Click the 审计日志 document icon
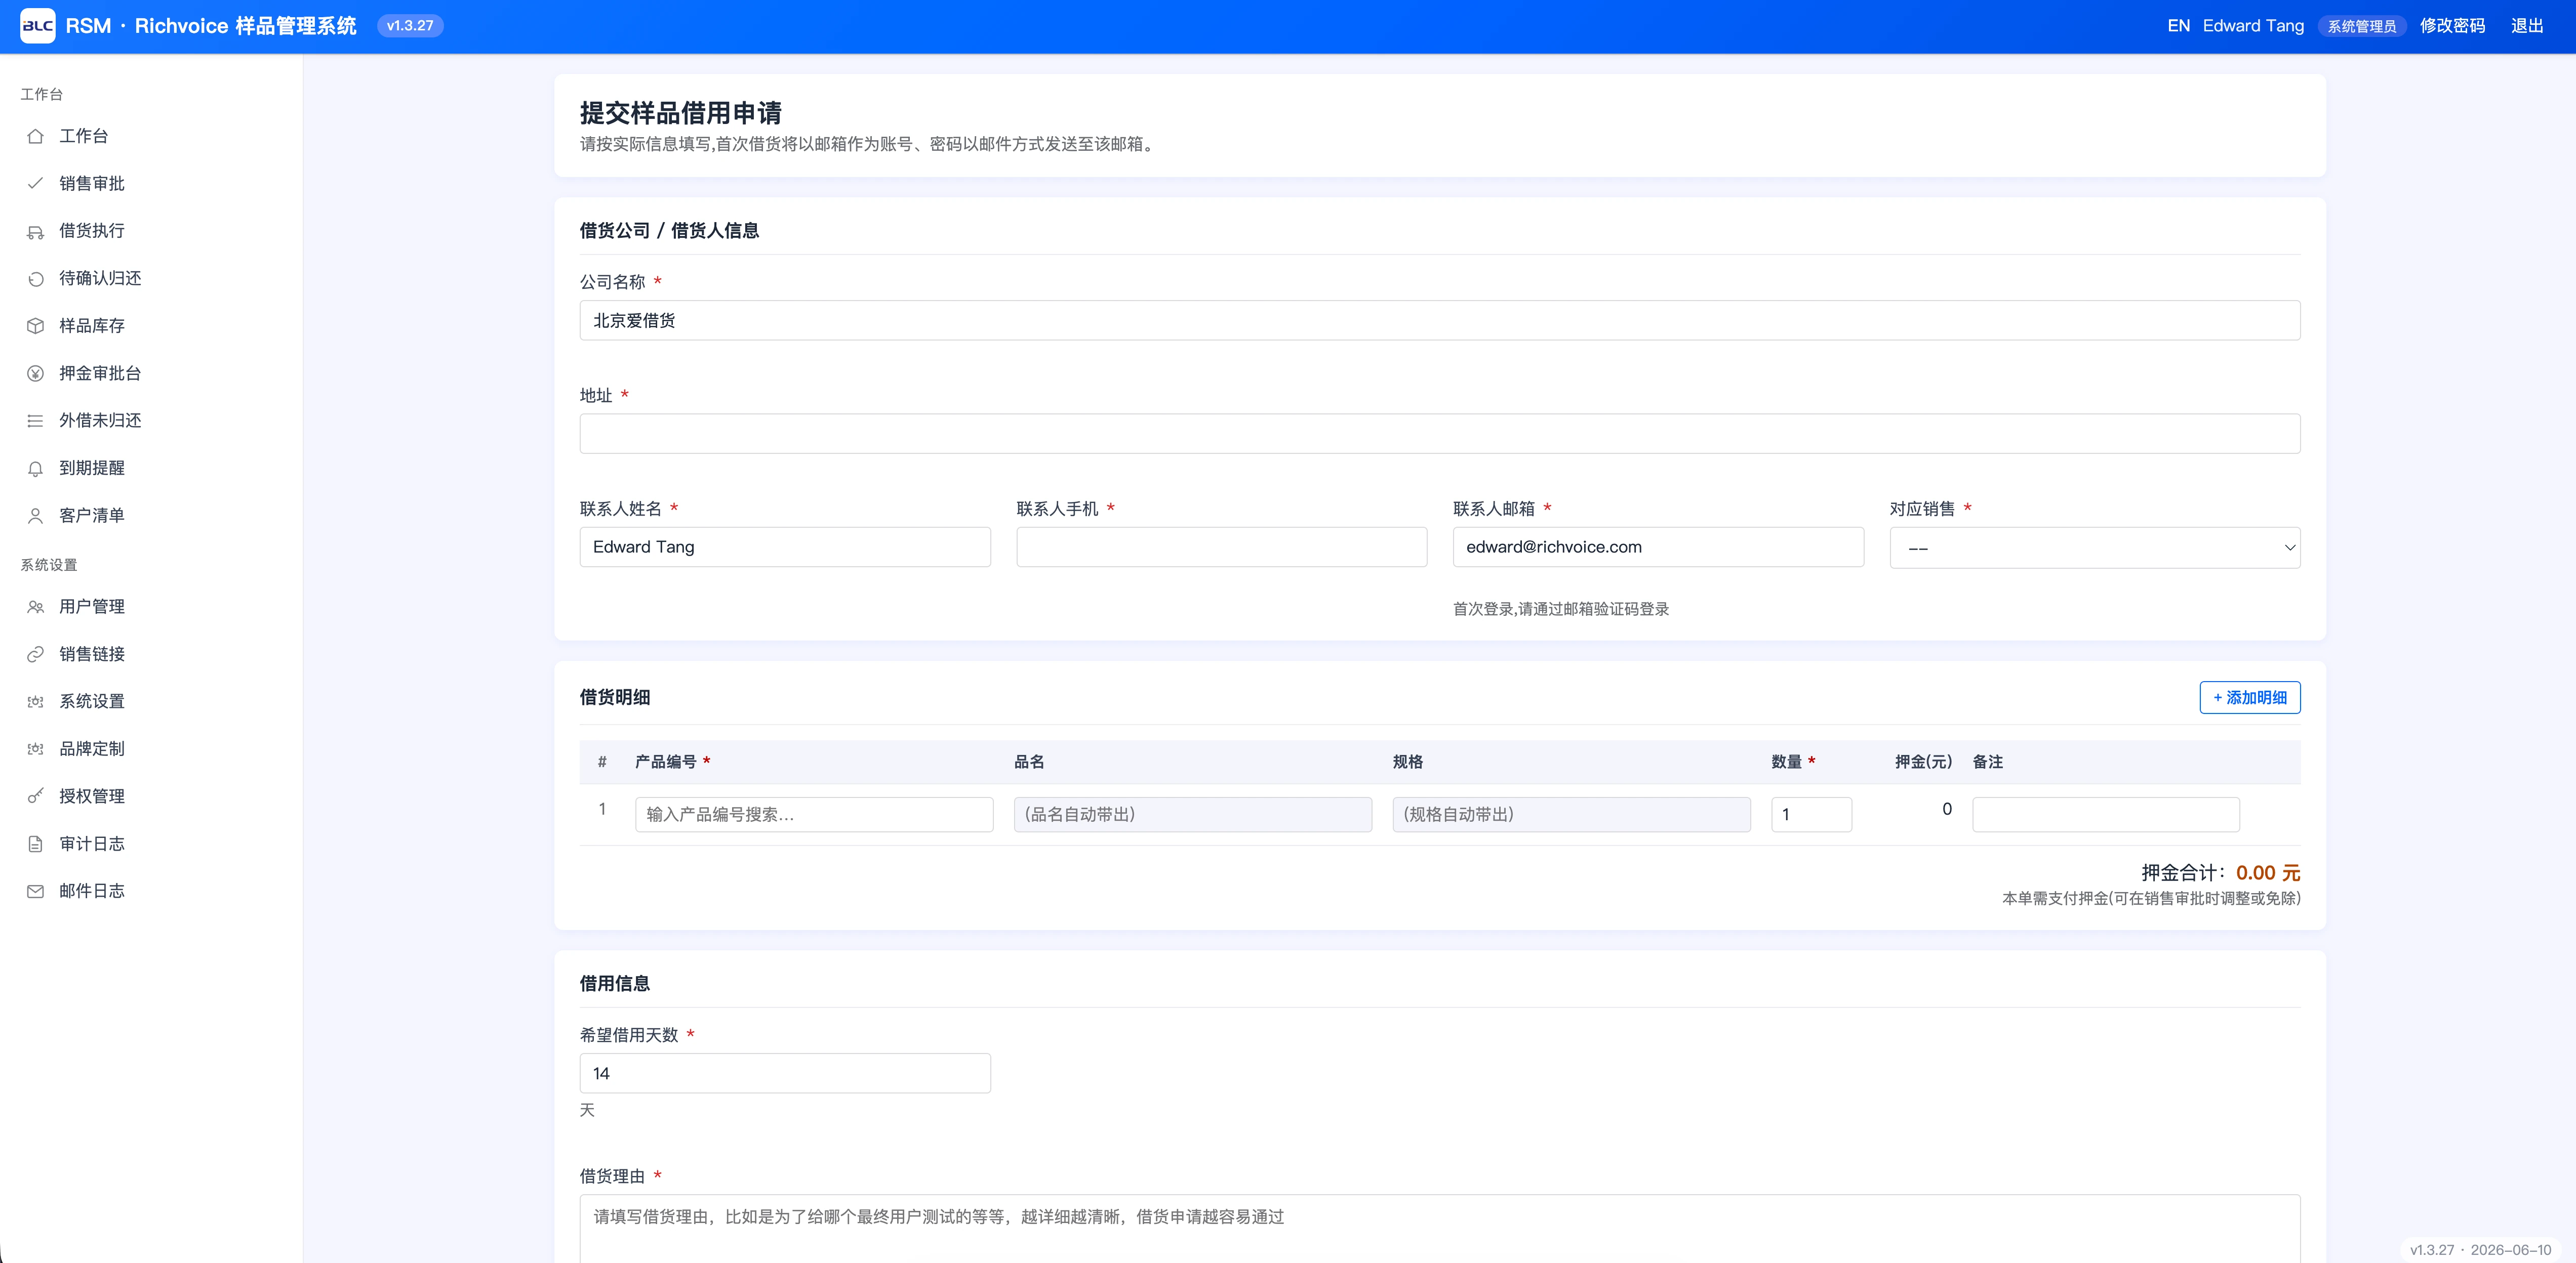This screenshot has height=1263, width=2576. [x=35, y=844]
